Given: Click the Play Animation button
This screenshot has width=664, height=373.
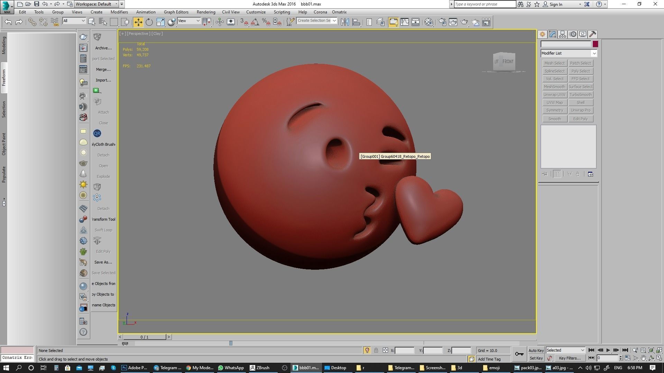Looking at the screenshot, I should pyautogui.click(x=608, y=350).
